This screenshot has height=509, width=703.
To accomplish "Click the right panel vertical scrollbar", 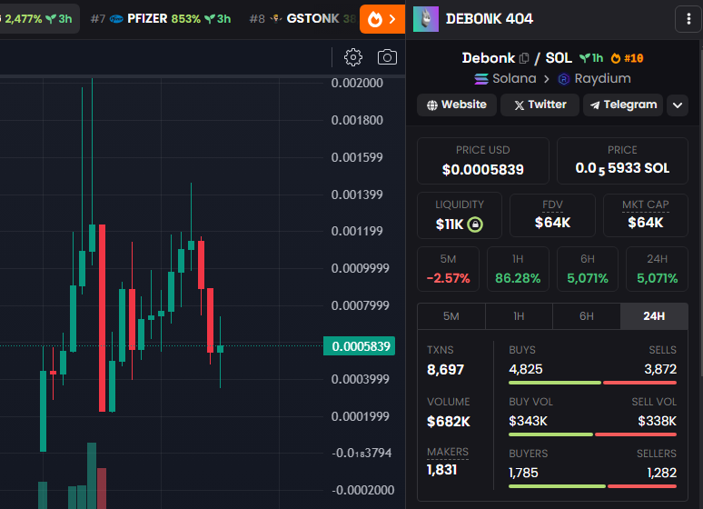I will (700, 209).
